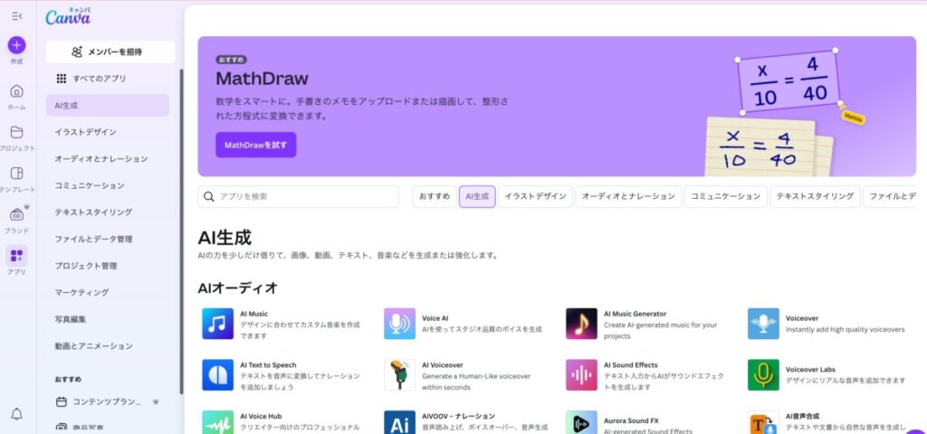Collapse the sidebar menu icon
The width and height of the screenshot is (927, 434).
pos(16,16)
